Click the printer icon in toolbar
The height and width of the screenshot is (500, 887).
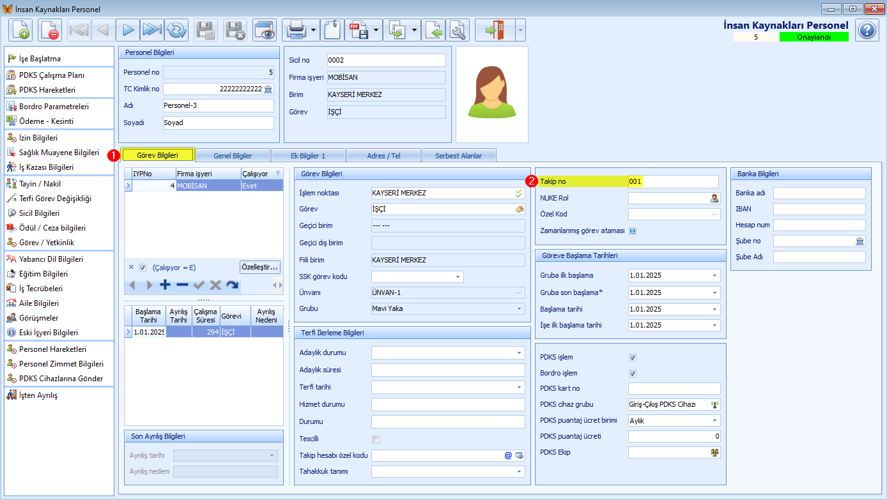(295, 30)
